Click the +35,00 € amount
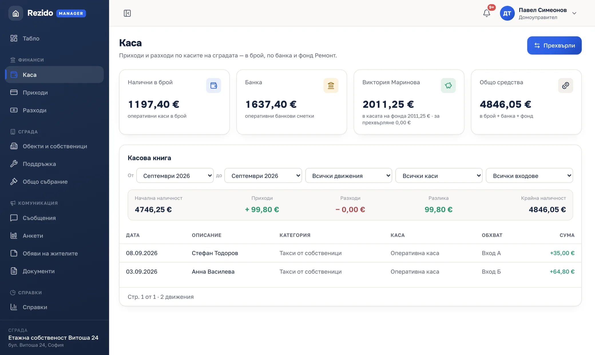Image resolution: width=595 pixels, height=355 pixels. tap(562, 253)
